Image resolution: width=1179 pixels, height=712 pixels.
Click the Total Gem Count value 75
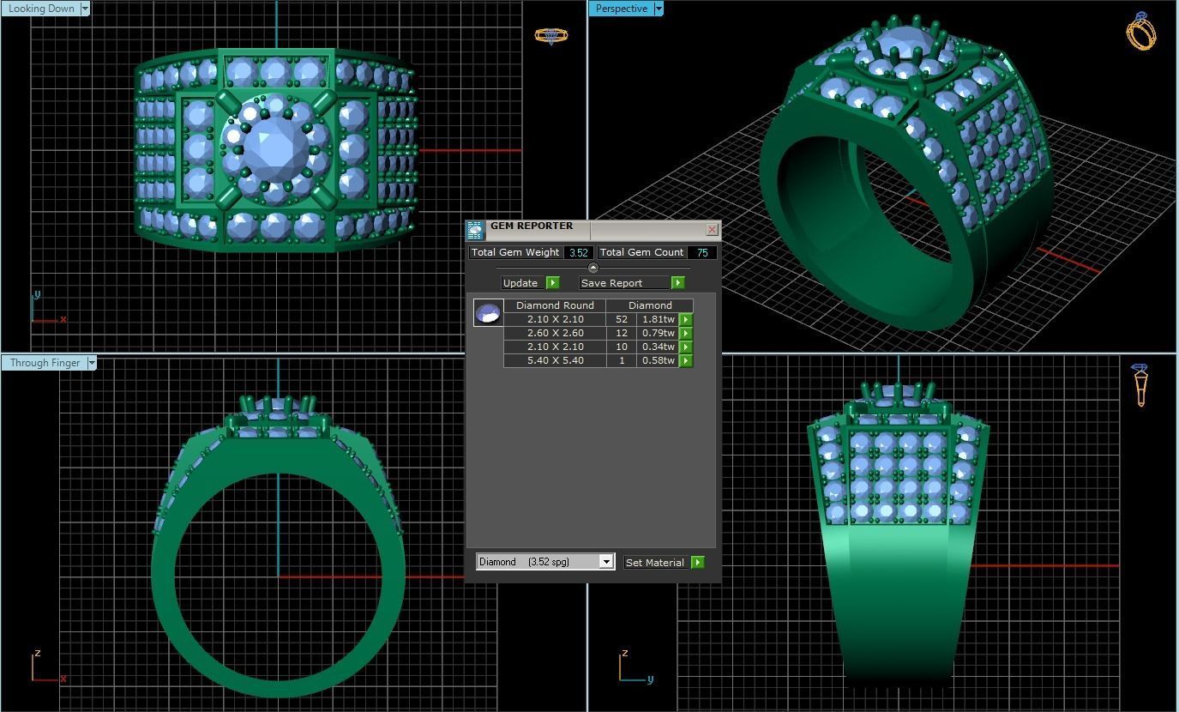pos(702,252)
